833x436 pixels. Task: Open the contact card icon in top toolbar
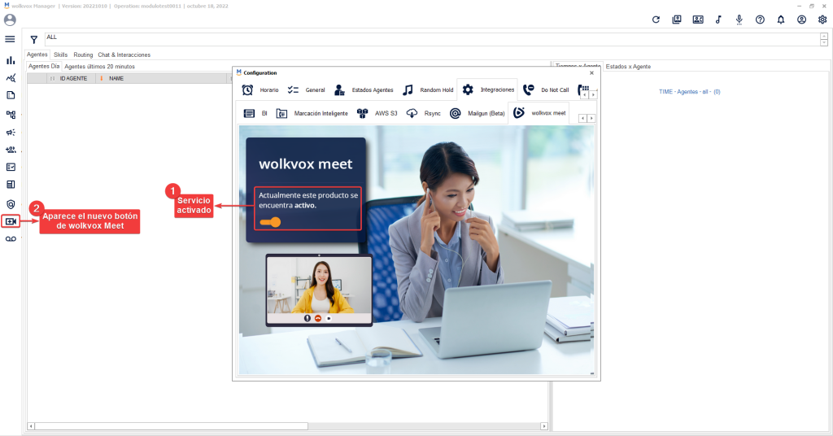click(698, 20)
